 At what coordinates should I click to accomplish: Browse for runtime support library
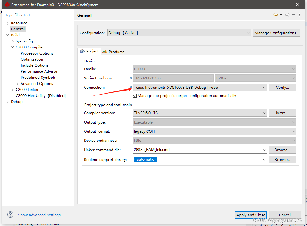point(282,160)
